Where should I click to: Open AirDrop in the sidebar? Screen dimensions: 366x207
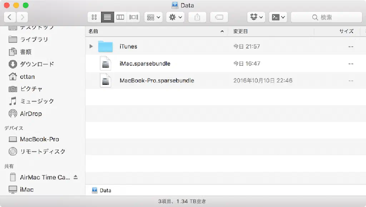[31, 114]
